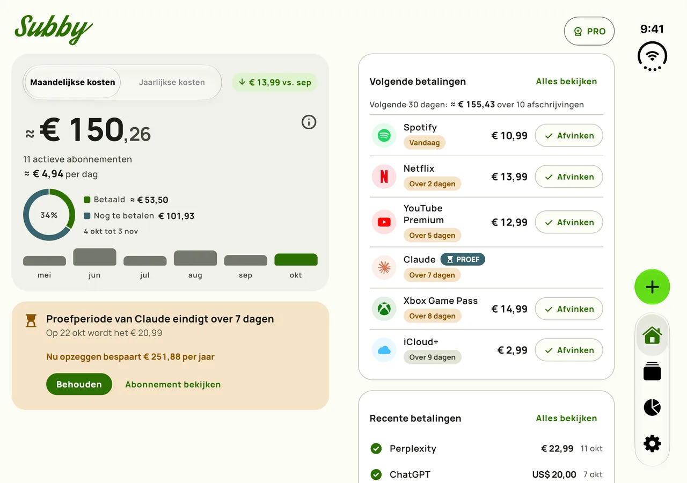Click the checkmark icon next to Perplexity
Image resolution: width=687 pixels, height=483 pixels.
pyautogui.click(x=376, y=449)
